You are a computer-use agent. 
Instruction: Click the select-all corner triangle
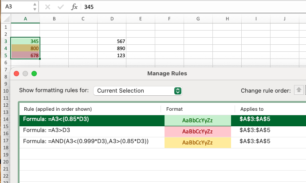pos(7,19)
